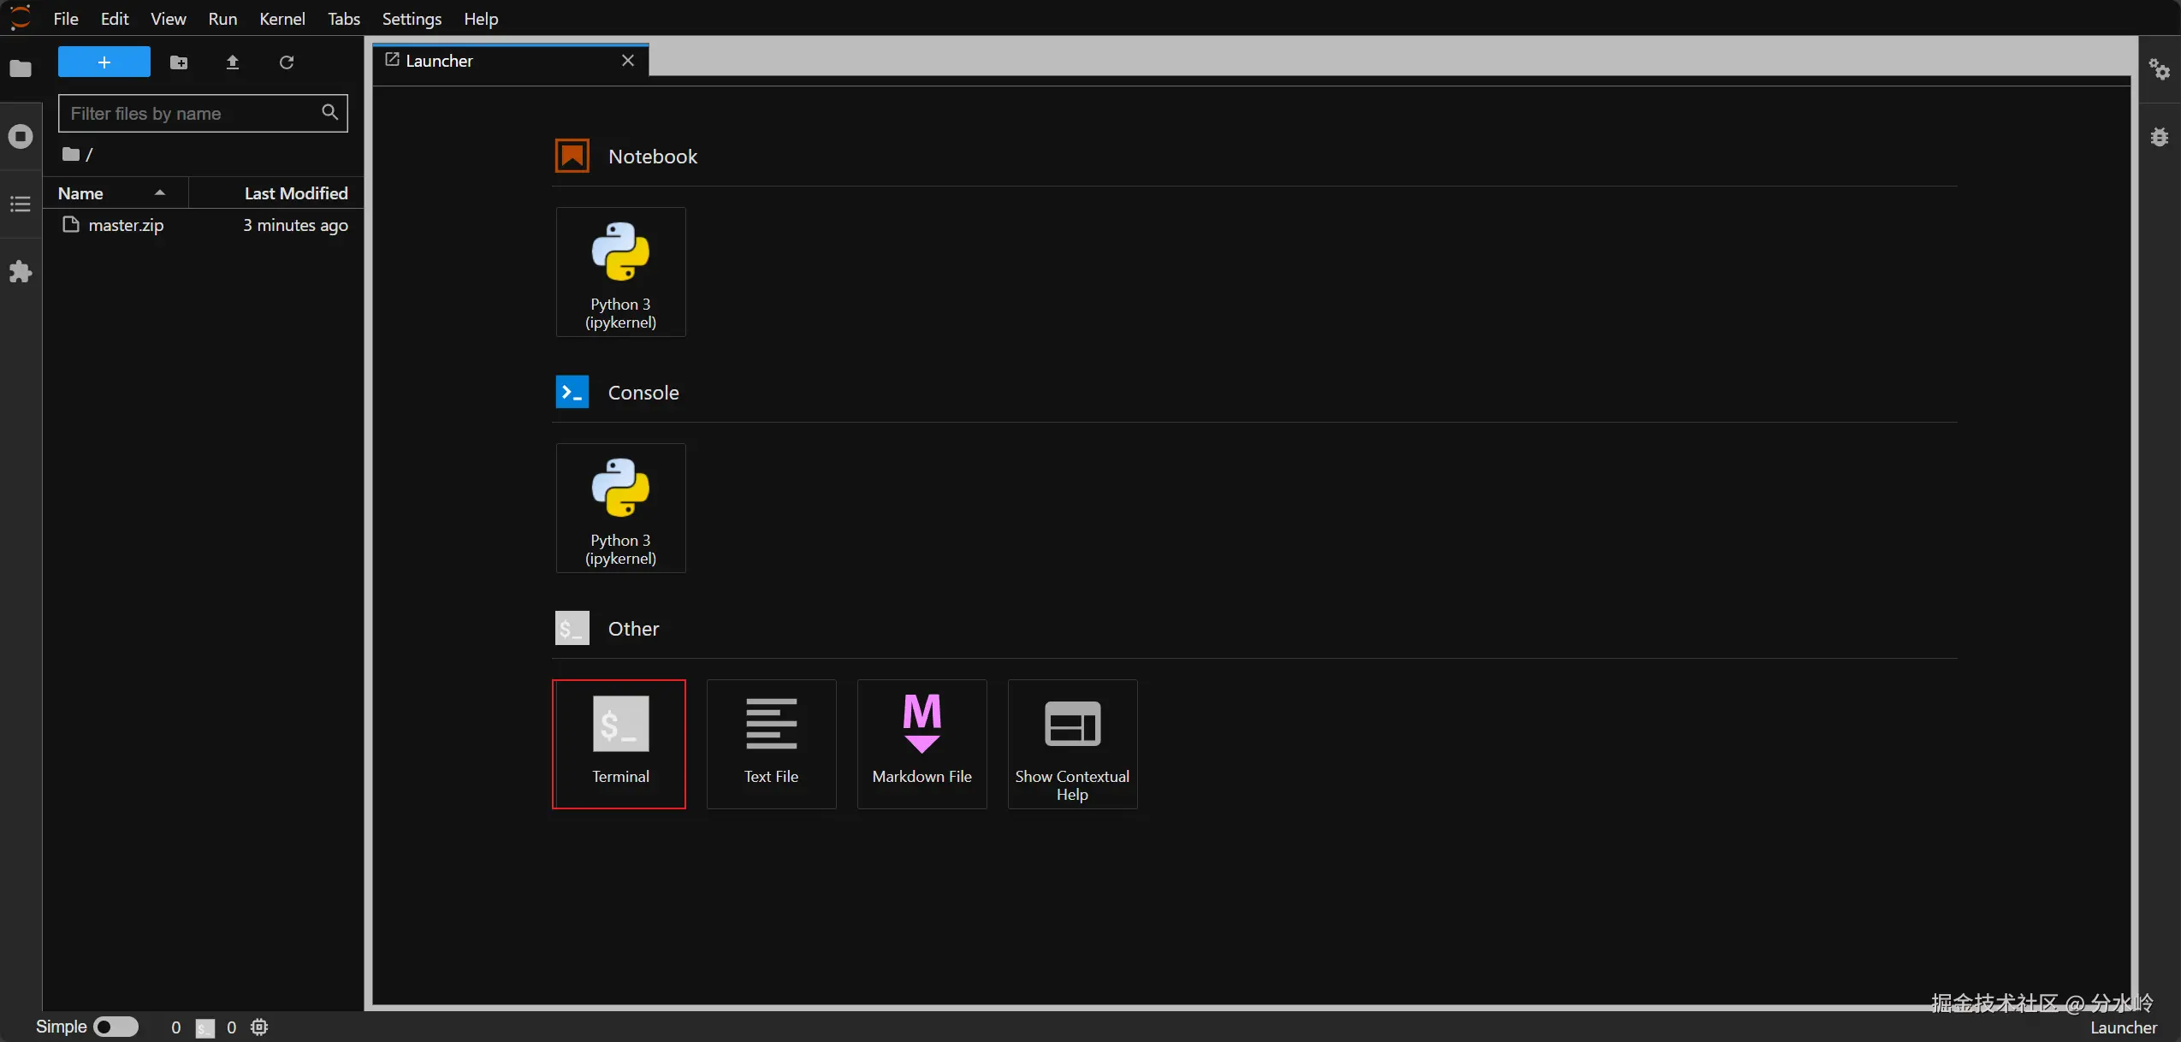
Task: Launch Python 3 console from Console section
Action: (x=619, y=508)
